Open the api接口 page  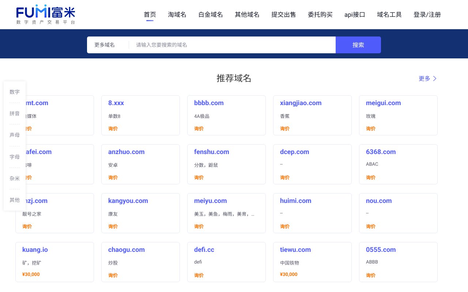coord(354,15)
